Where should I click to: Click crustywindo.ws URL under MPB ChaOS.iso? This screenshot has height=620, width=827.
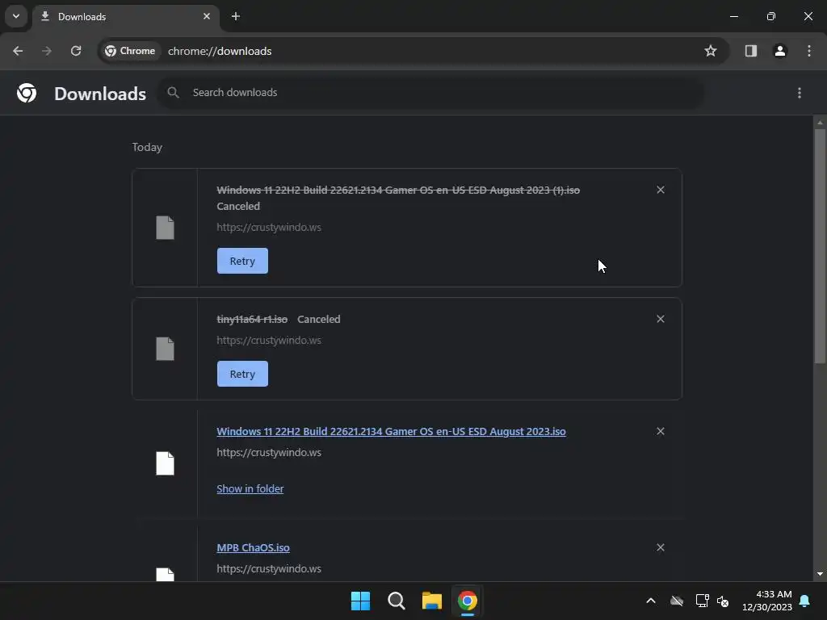pos(269,569)
